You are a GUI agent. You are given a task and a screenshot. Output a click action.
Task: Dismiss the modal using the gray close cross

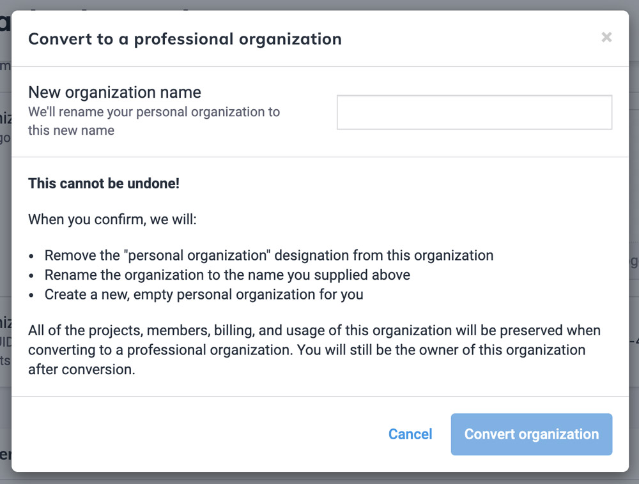click(x=606, y=37)
